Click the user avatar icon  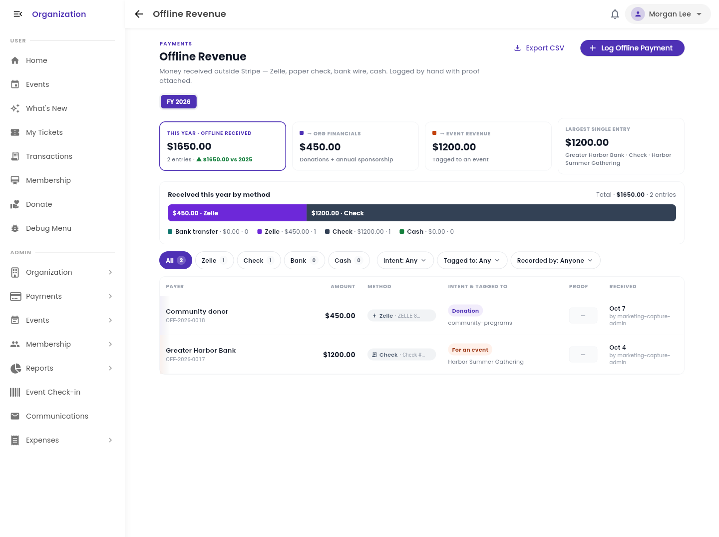(x=638, y=14)
